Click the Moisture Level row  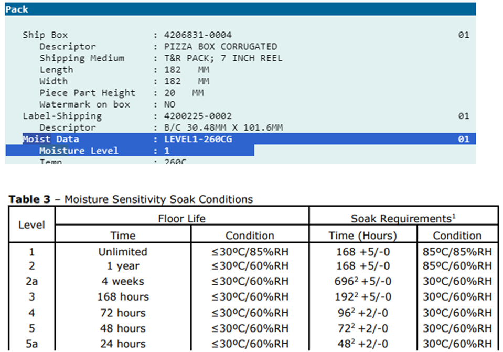[79, 151]
